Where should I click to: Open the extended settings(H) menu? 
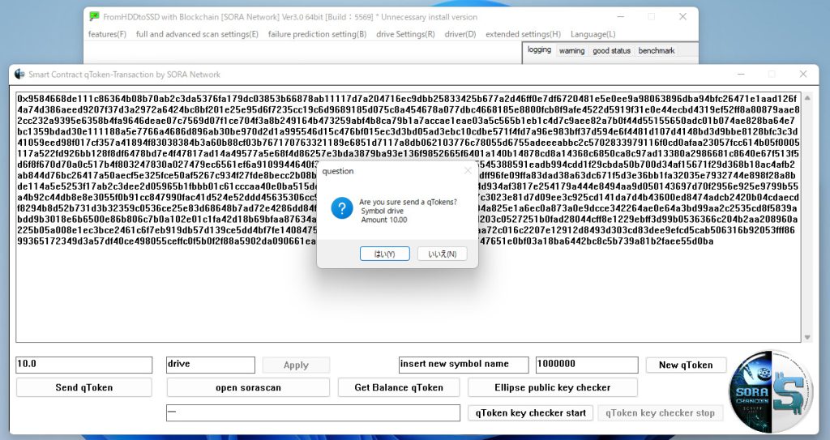[523, 34]
